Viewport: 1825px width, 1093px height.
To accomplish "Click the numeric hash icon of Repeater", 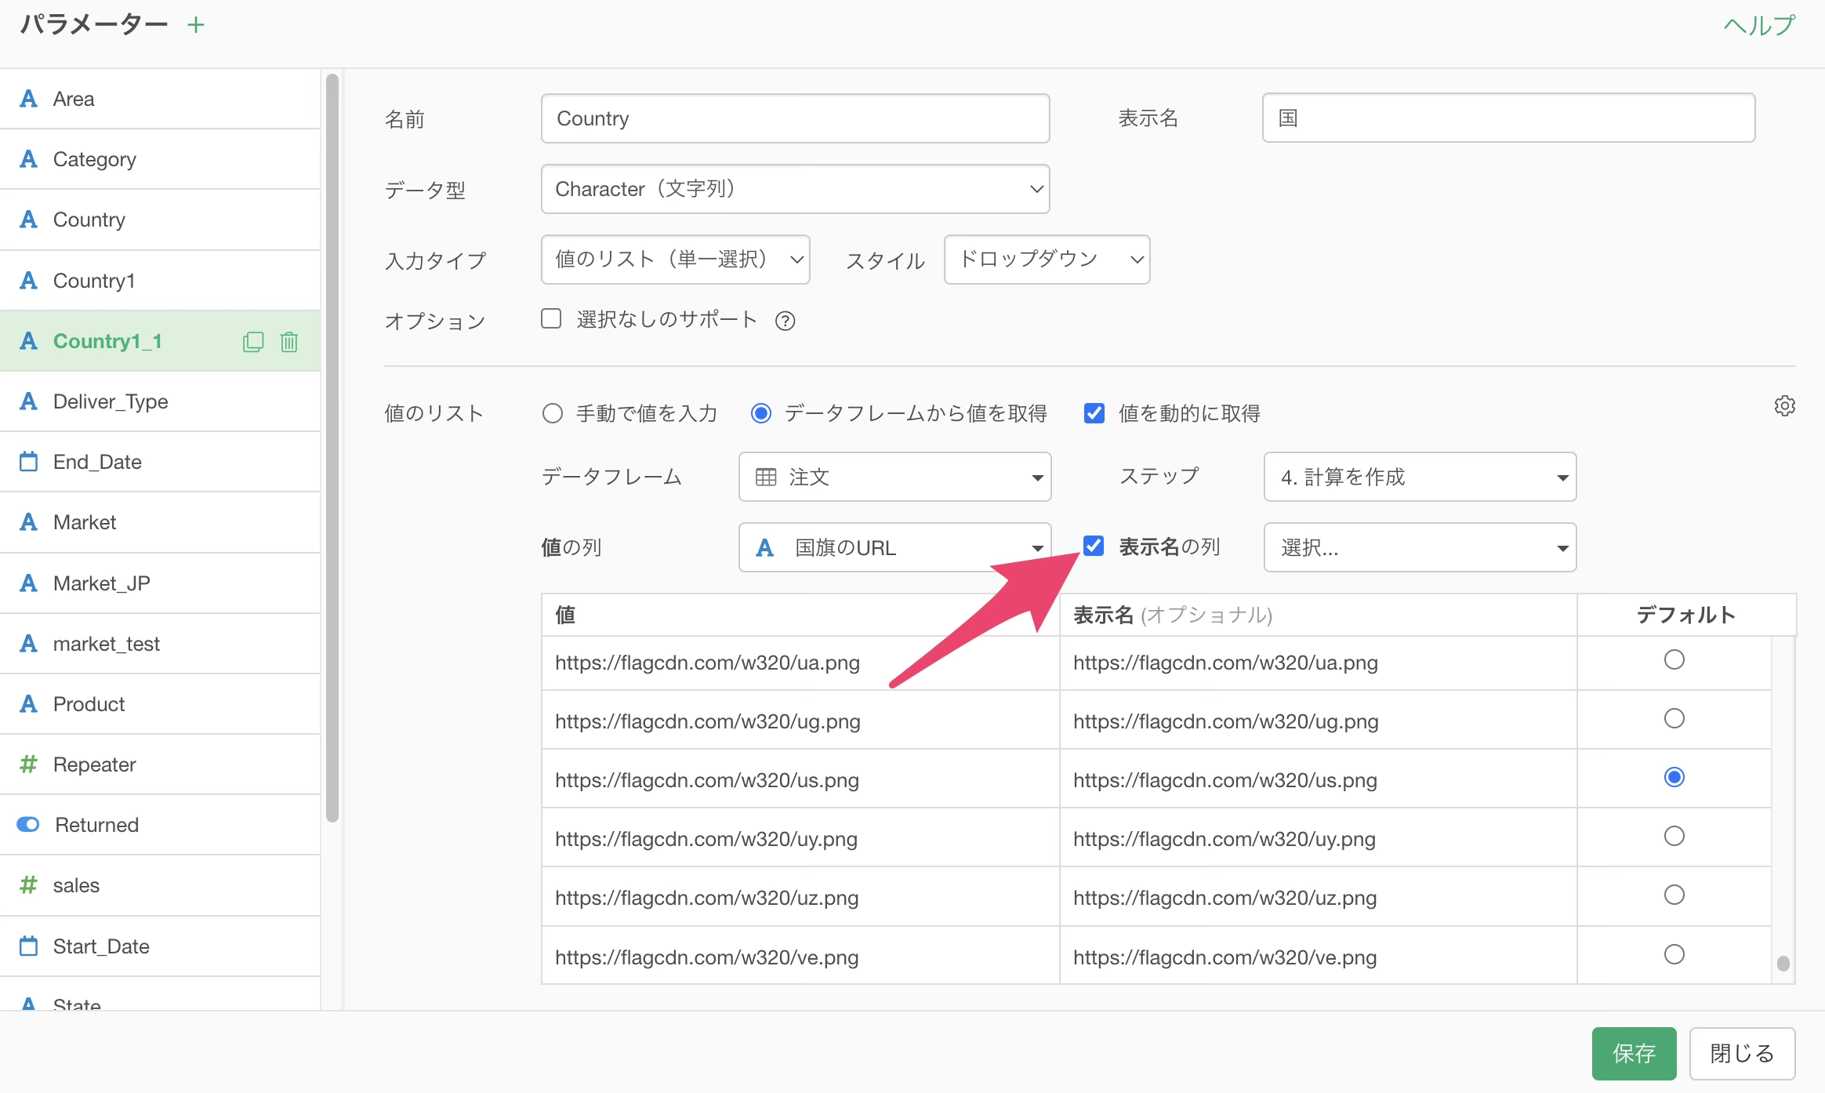I will click(29, 764).
